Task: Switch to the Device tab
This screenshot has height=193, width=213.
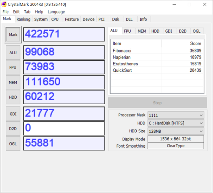Action: tap(88, 19)
